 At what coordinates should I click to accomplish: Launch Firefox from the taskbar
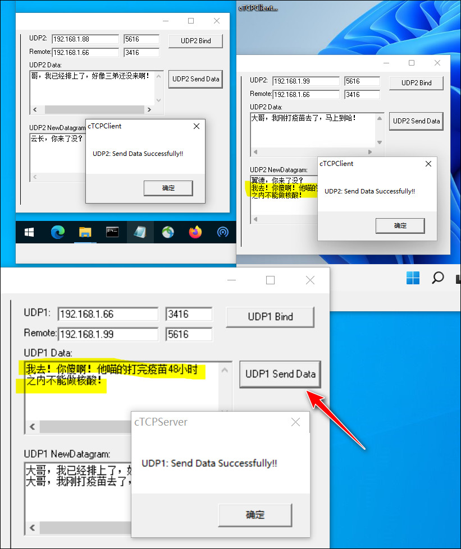click(195, 232)
